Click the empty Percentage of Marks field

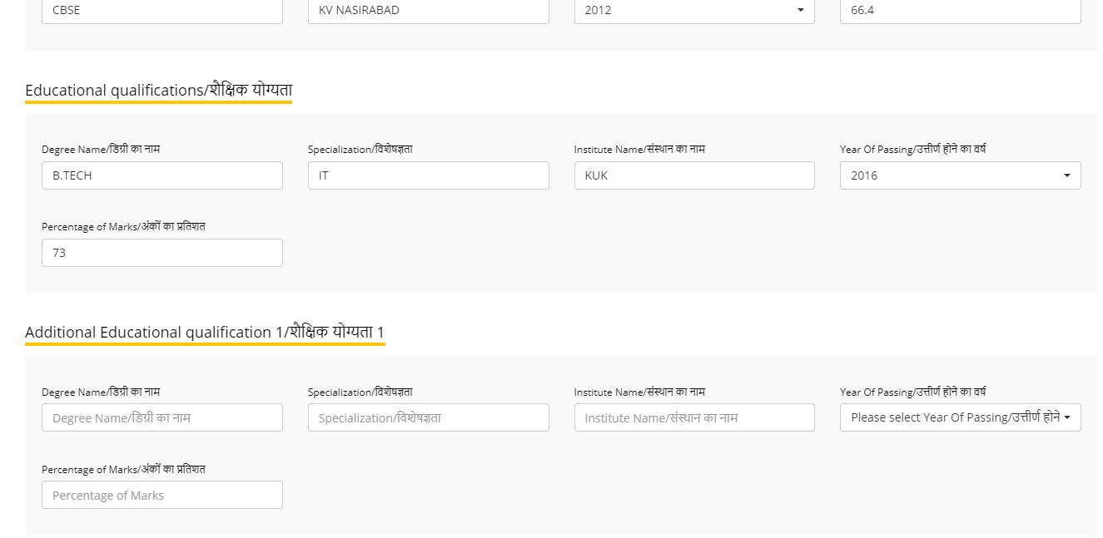click(161, 495)
